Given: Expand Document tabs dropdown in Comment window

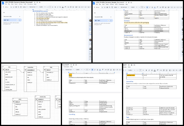Looking at the screenshot, I should tap(111, 17).
